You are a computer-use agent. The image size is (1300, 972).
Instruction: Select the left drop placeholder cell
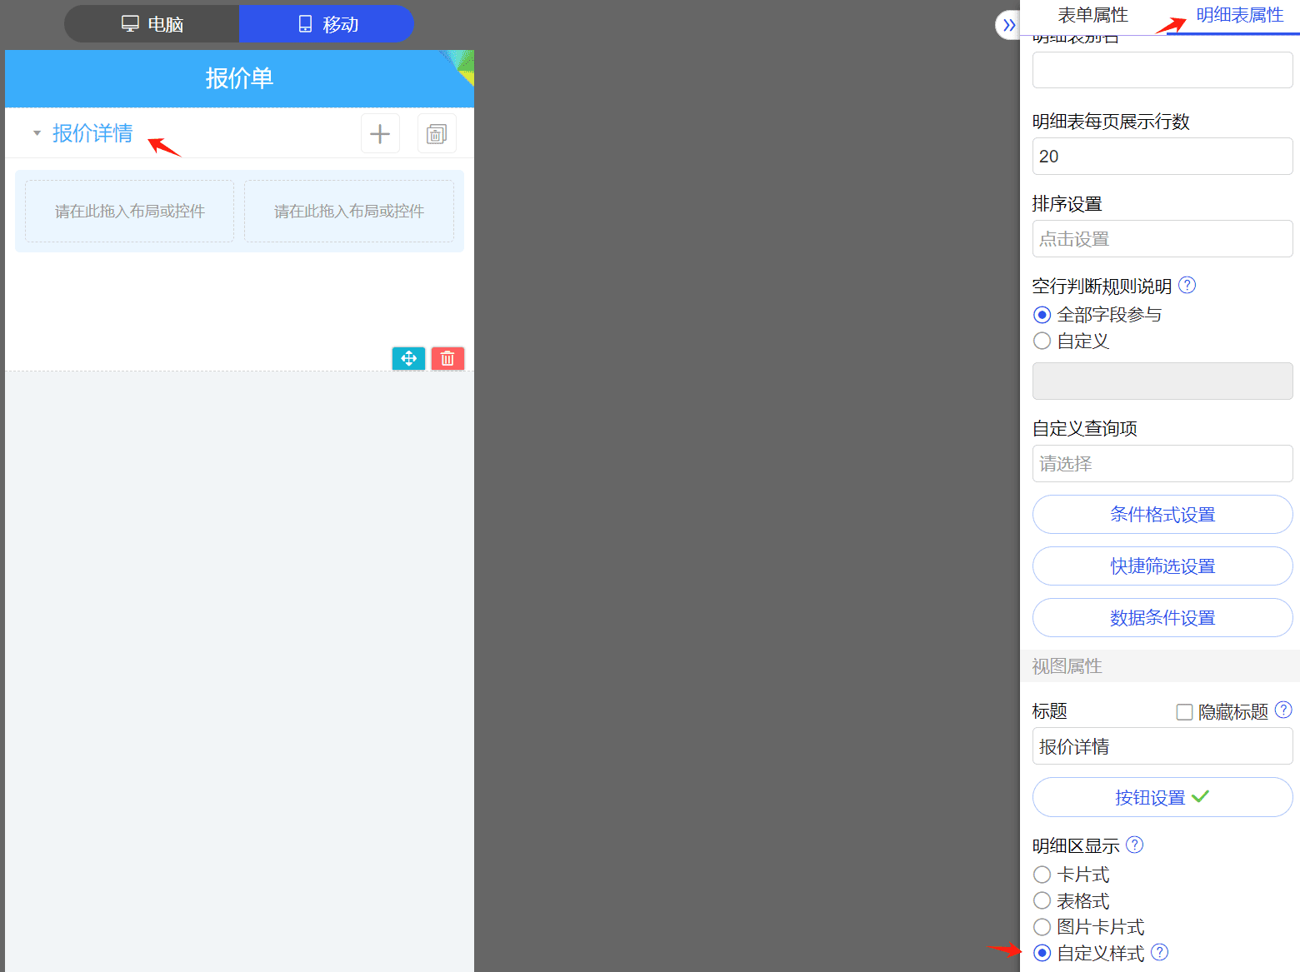[129, 212]
